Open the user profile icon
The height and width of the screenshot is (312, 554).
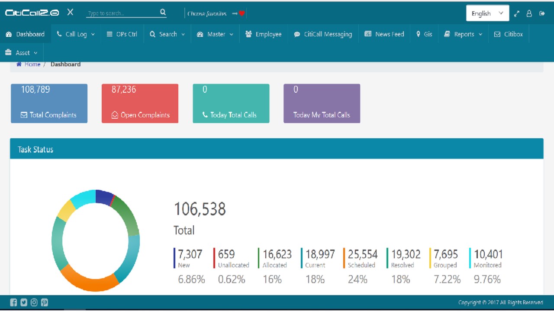coord(529,13)
